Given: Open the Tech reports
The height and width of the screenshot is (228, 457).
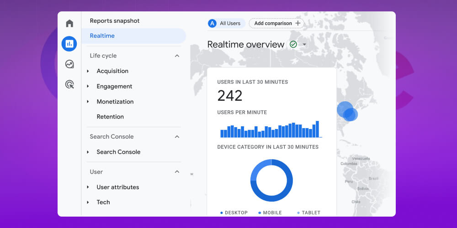Looking at the screenshot, I should [x=103, y=202].
